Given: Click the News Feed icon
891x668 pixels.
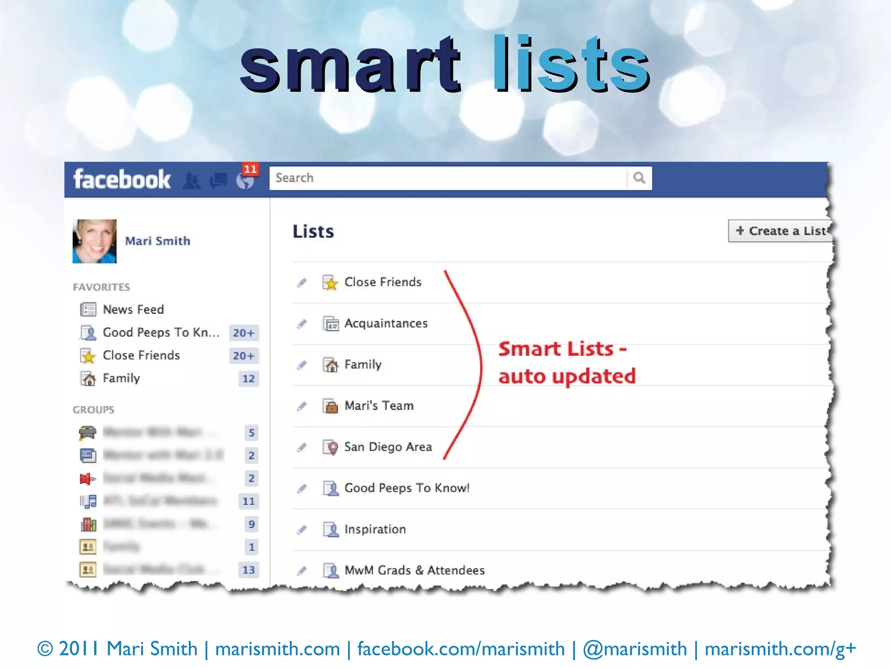Looking at the screenshot, I should pos(88,310).
